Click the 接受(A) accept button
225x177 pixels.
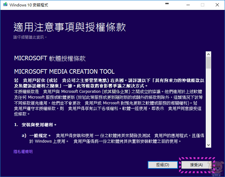tap(196, 165)
